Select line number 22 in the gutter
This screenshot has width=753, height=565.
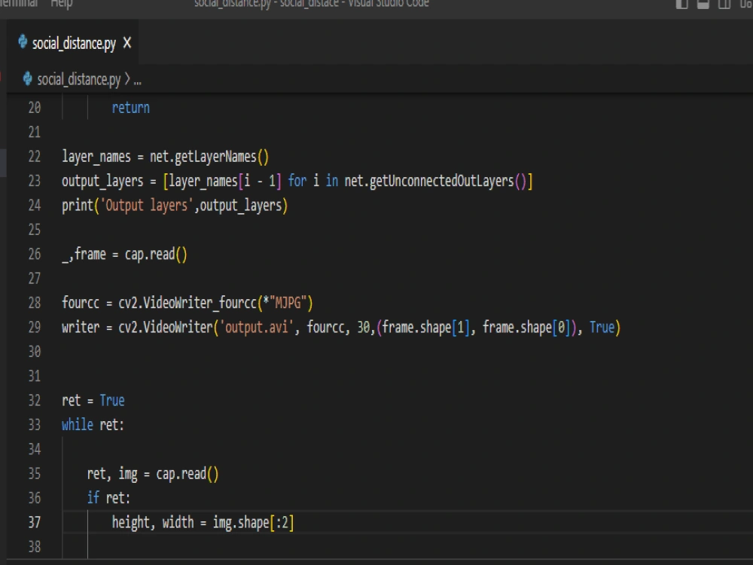click(34, 157)
